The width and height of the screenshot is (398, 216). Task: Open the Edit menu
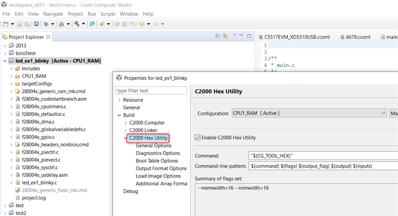point(19,14)
